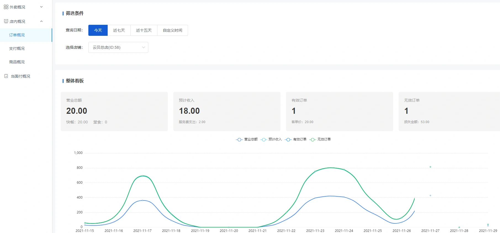Viewport: 500px width, 233px height.
Task: Click the 损失金额: 53.00 text
Action: tap(417, 122)
